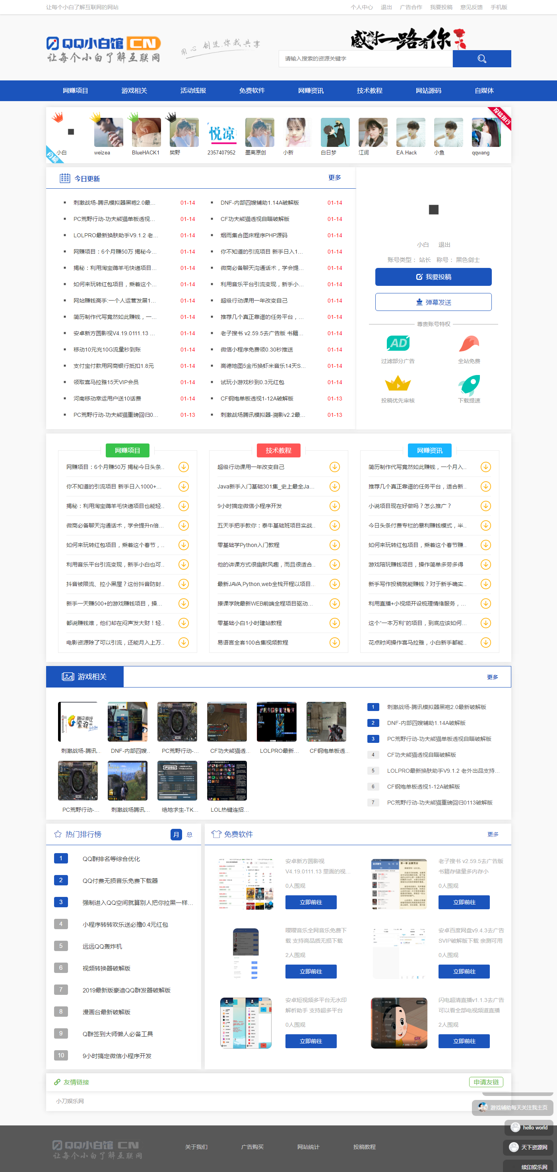Click download arrow beside 零基础学Python入门教程

(x=334, y=545)
